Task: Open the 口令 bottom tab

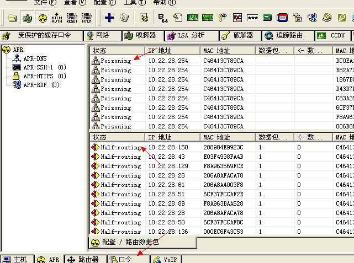Action: 128,259
